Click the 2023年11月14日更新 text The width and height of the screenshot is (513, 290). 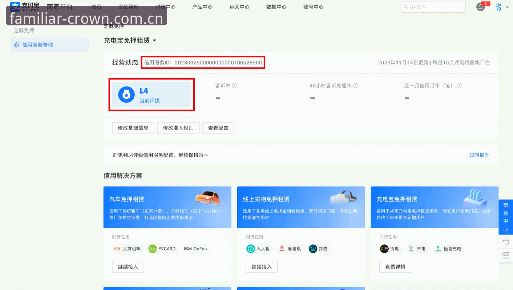[403, 62]
